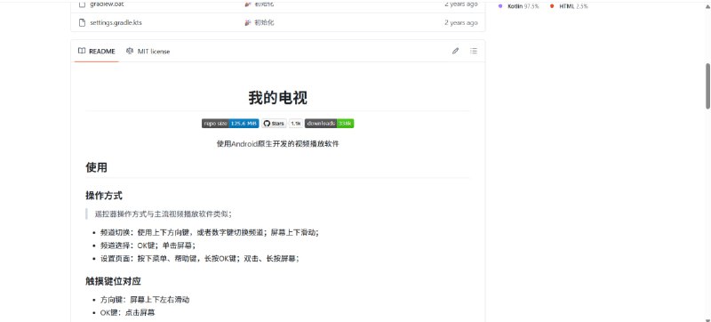Click the Kotlin 97.5% language link
Viewport: 711px width, 322px height.
[524, 6]
